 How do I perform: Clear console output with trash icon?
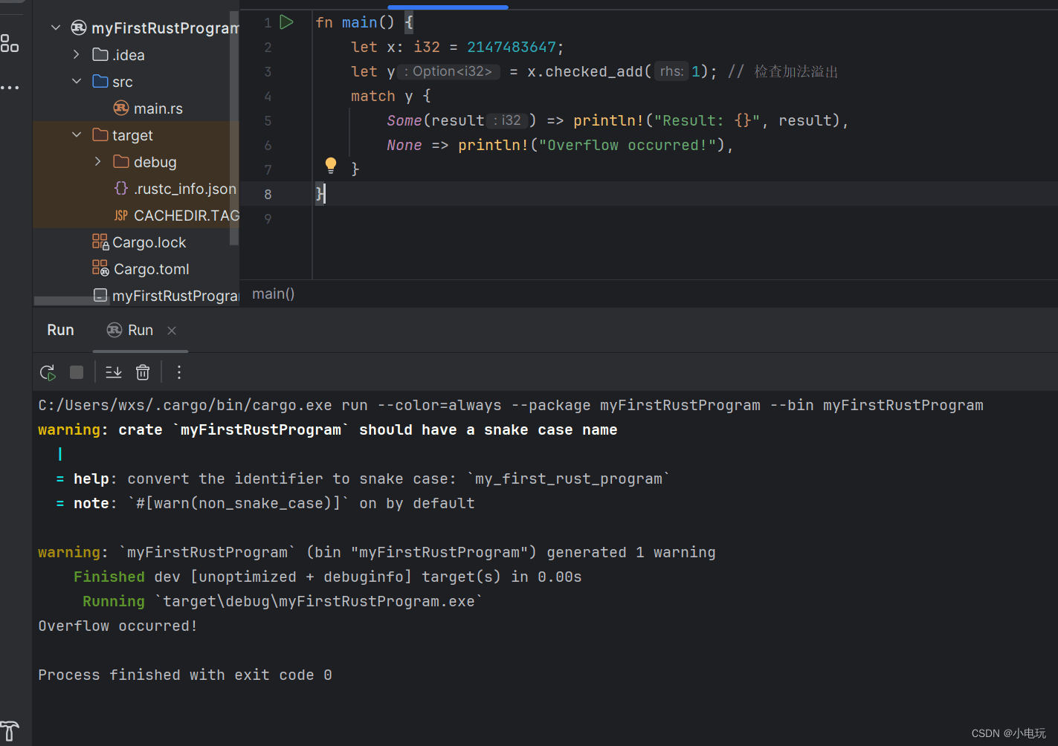click(143, 372)
